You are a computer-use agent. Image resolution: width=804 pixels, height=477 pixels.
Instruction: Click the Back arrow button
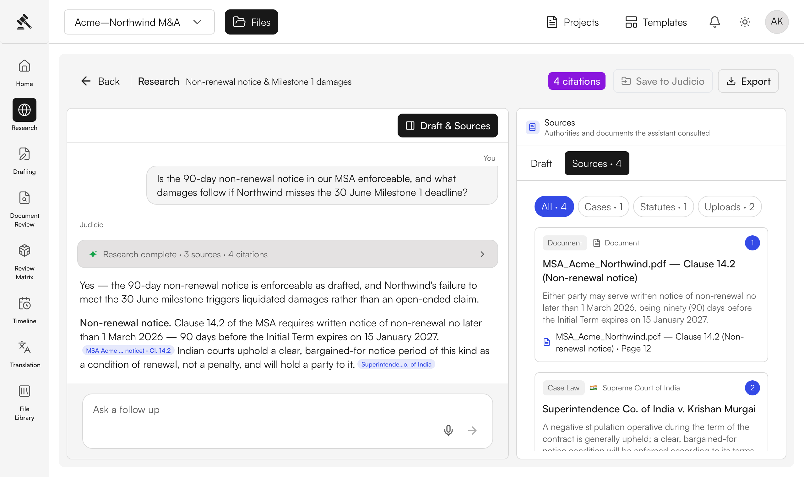tap(100, 81)
